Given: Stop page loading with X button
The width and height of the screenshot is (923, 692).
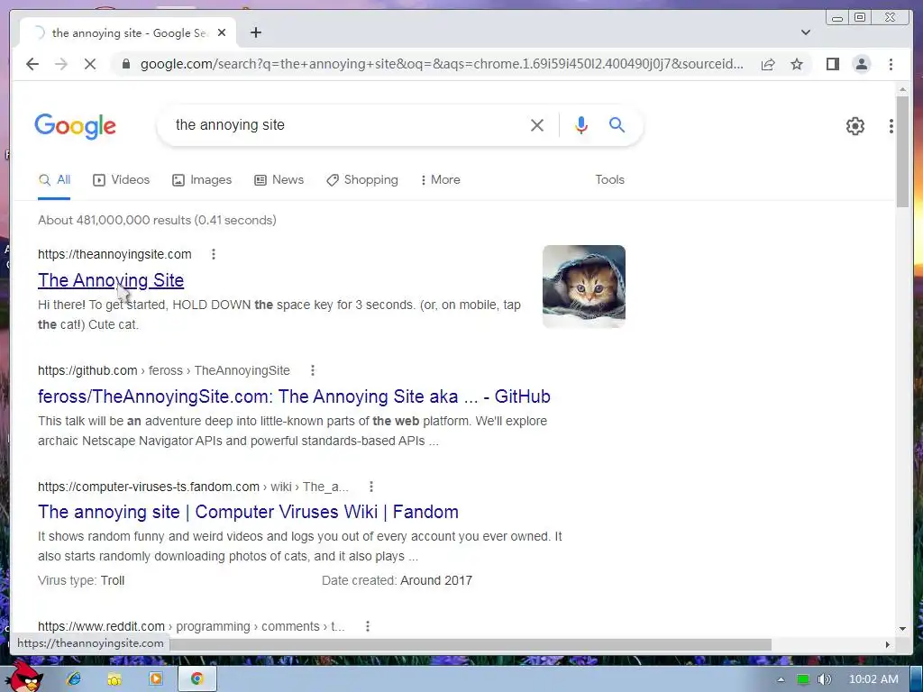Looking at the screenshot, I should point(90,64).
